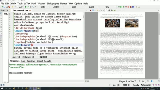Image resolution: width=160 pixels, height=90 pixels.
Task: Open the tiny font size dropdown
Action: [x=116, y=7]
